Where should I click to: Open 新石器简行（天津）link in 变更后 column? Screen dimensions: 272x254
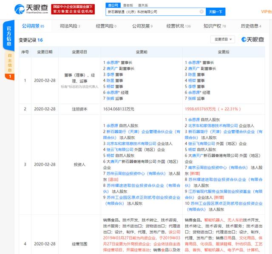[224, 135]
